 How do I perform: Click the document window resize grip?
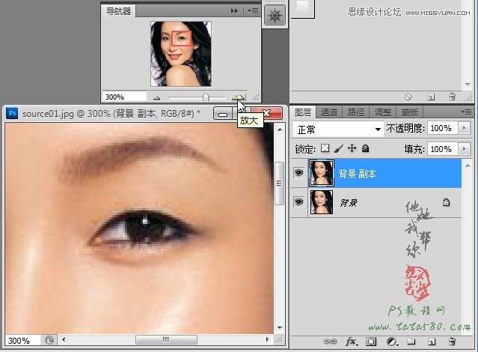pyautogui.click(x=280, y=339)
